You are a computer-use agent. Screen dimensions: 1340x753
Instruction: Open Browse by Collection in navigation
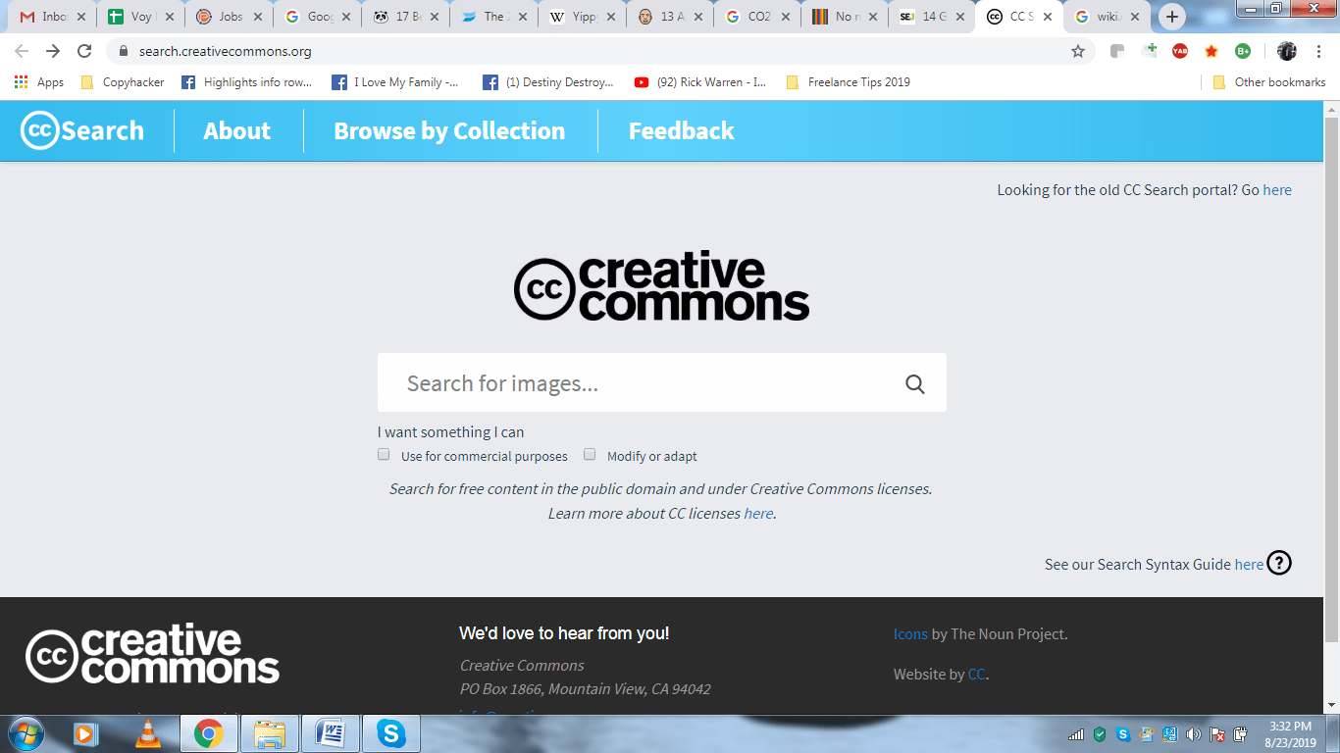449,130
